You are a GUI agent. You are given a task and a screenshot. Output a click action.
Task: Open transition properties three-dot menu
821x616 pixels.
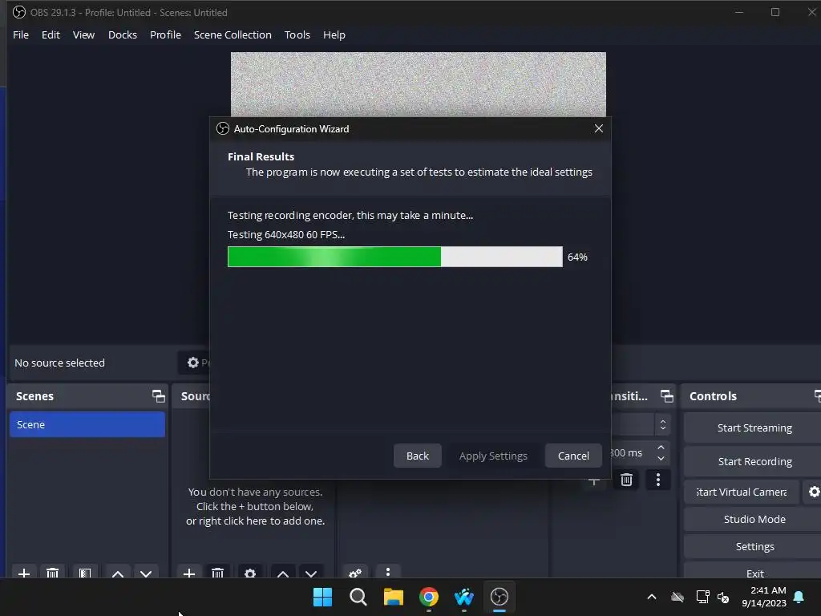(658, 480)
